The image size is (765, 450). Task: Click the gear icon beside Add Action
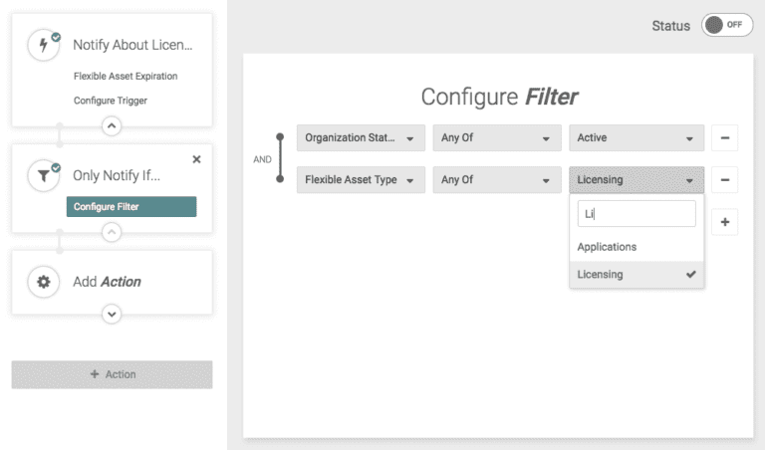tap(44, 282)
